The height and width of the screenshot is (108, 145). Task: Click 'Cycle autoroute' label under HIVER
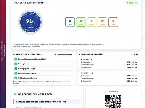pos(87,78)
